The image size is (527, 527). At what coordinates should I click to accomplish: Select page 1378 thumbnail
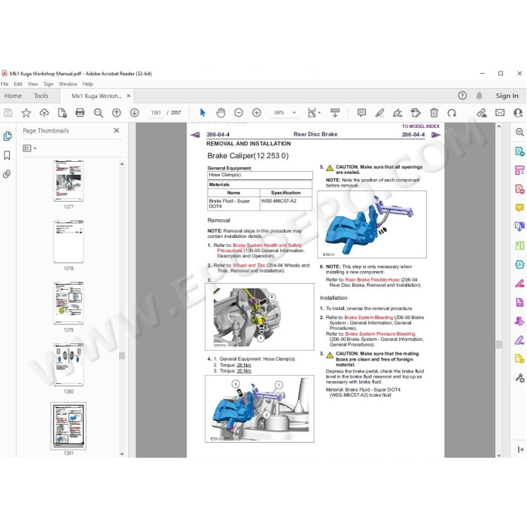69,242
